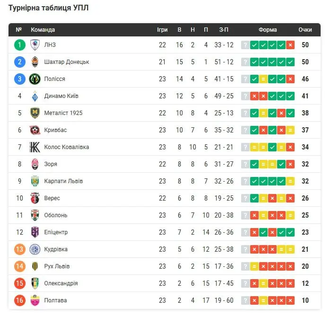Click the grey question mark in ЛНЗ form
Image resolution: width=331 pixels, height=317 pixels.
pyautogui.click(x=245, y=45)
